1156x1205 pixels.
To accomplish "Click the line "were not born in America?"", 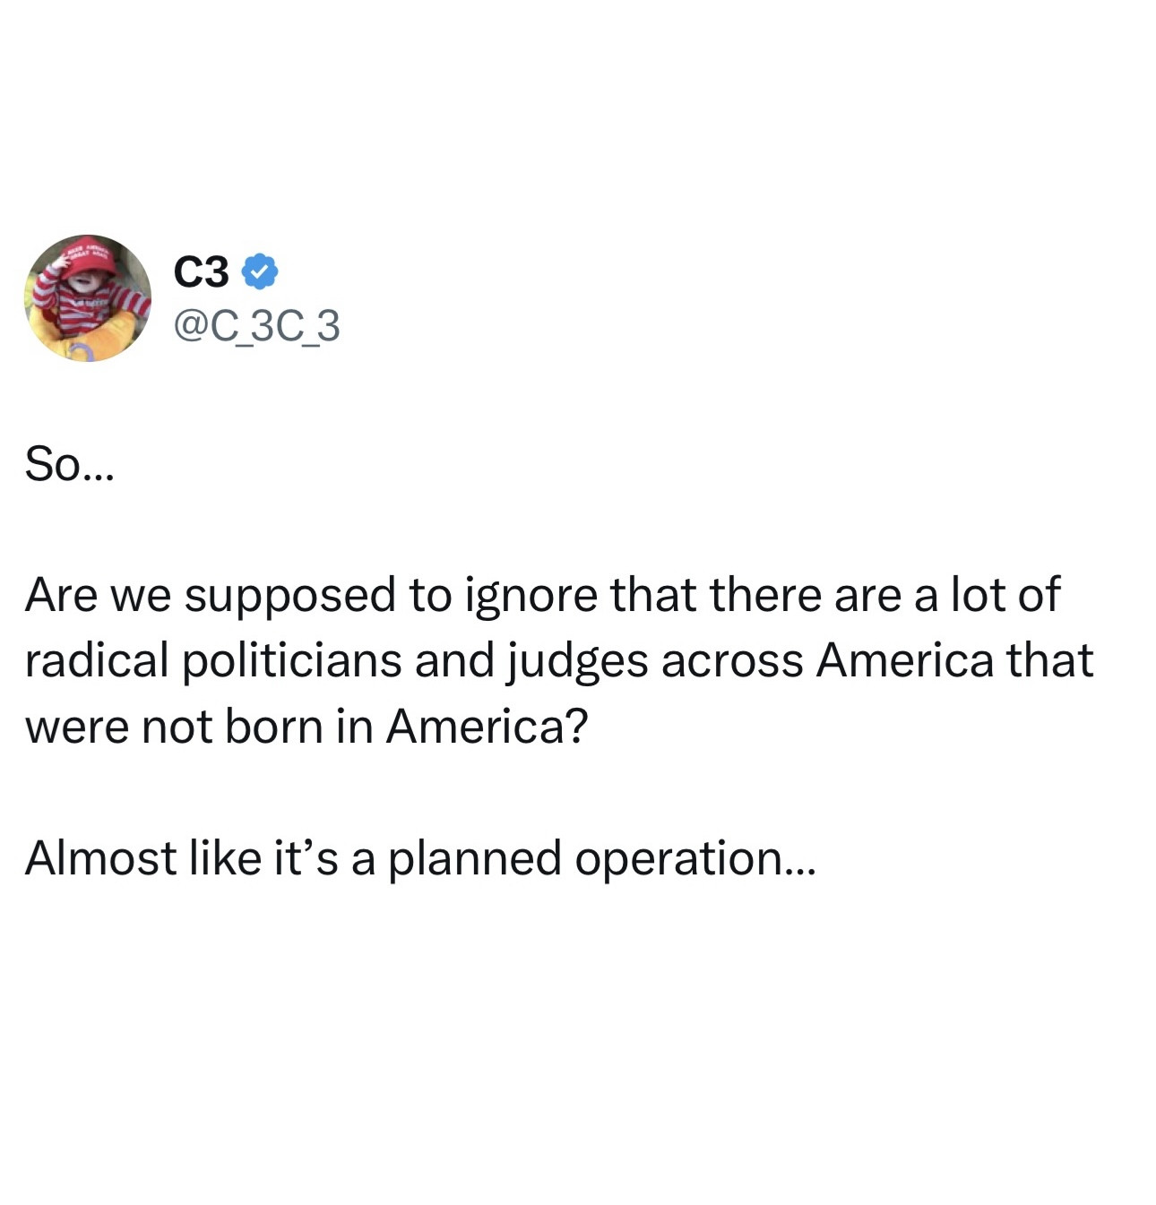I will (306, 726).
